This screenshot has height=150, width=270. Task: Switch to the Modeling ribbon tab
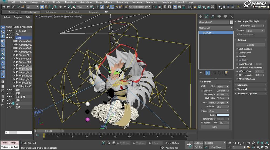click(13, 12)
